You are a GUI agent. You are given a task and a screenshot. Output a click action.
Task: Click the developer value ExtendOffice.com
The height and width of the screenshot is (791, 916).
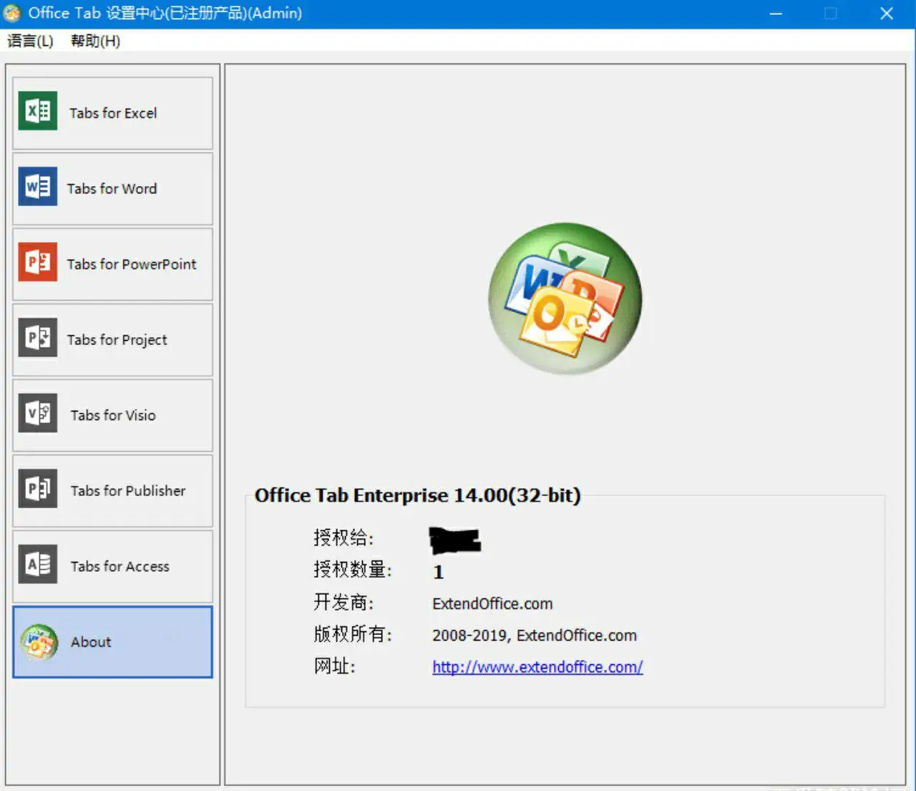pyautogui.click(x=492, y=604)
